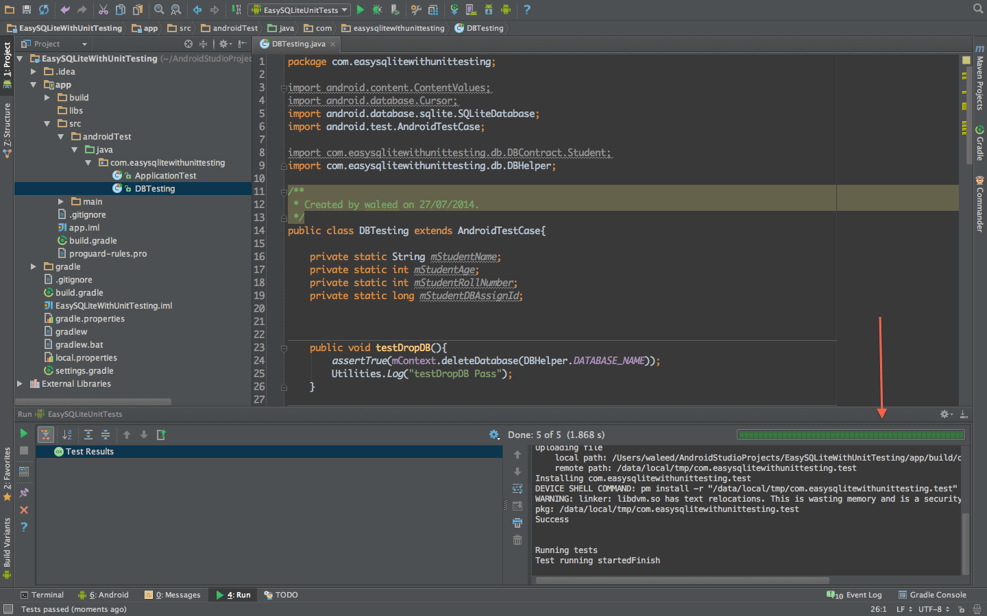The image size is (987, 616).
Task: Click the Save All disk icon
Action: 26,10
